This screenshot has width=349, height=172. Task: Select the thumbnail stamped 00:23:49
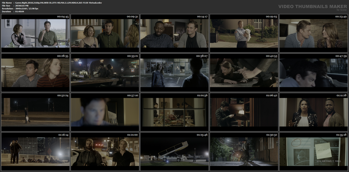coord(314,33)
